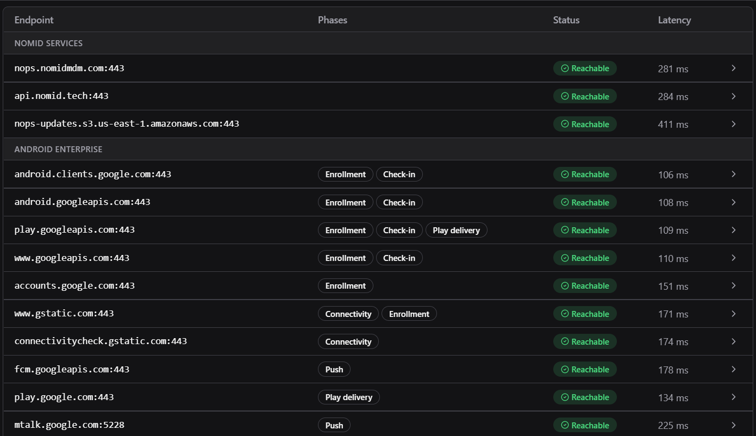
Task: Expand play.googleapis.com:443 row chevron
Action: (733, 230)
